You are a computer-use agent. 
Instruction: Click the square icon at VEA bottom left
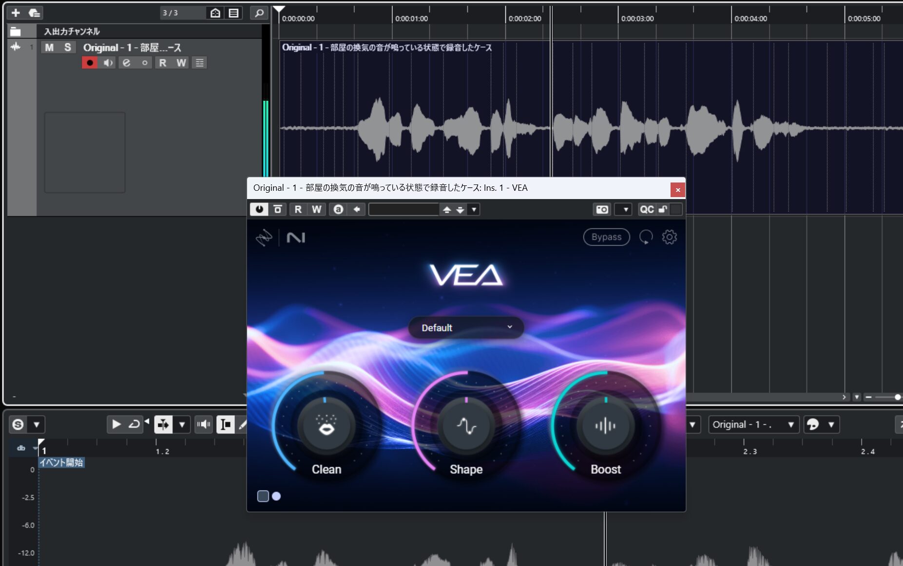(263, 496)
